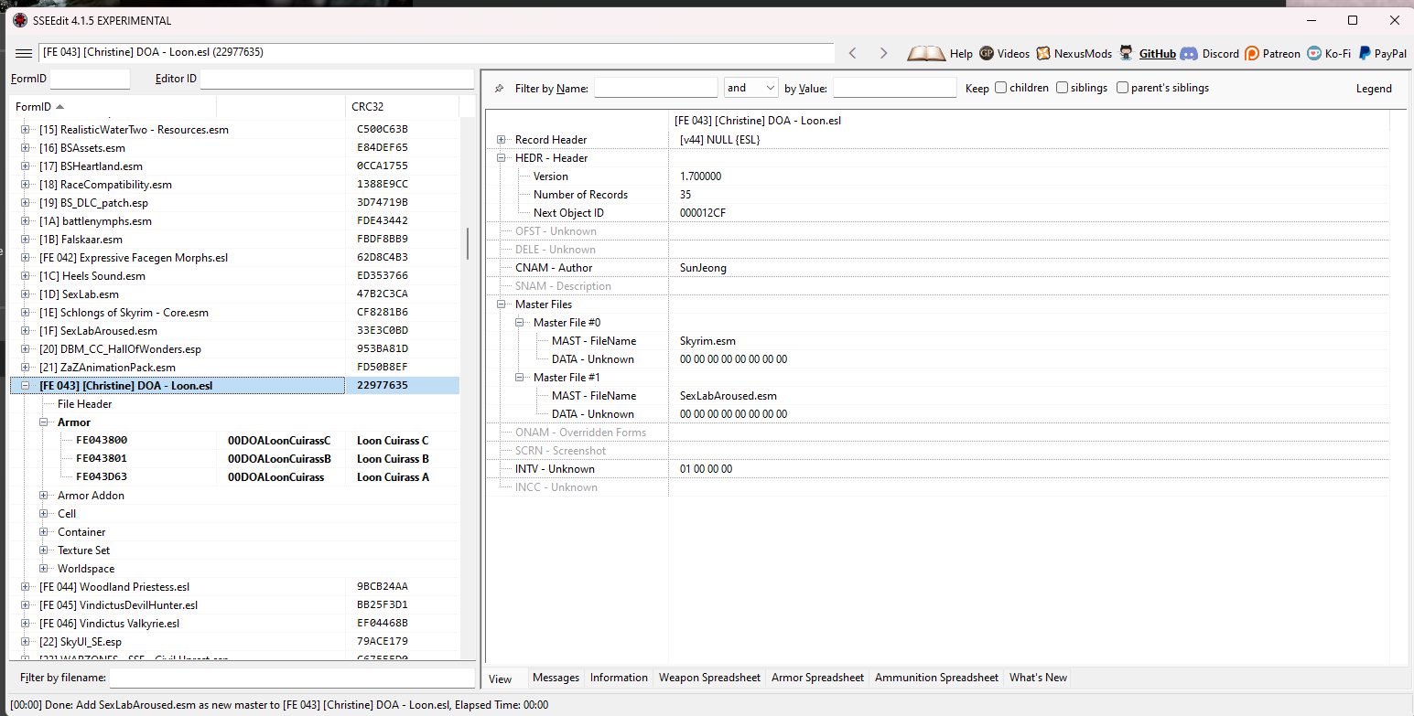Click the FormID search field
1414x716 pixels.
tap(90, 79)
